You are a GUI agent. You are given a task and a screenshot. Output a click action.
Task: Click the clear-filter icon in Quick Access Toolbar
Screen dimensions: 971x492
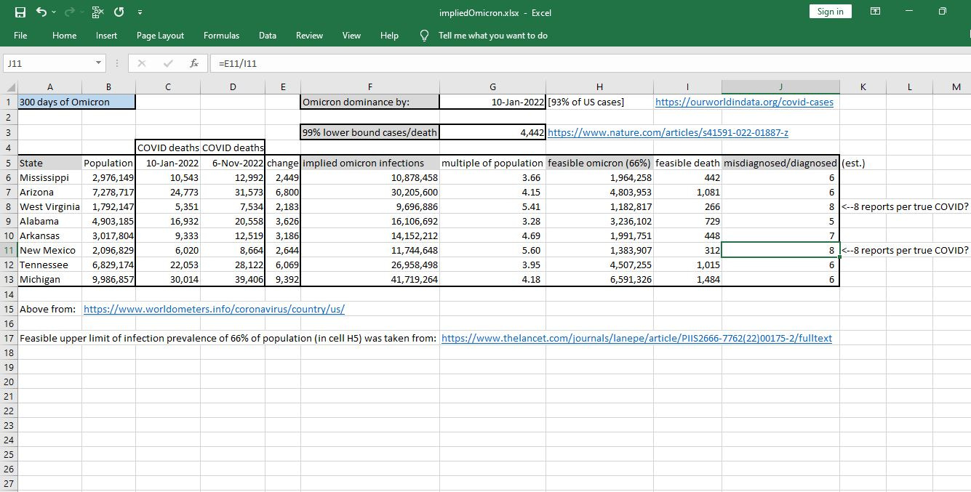[x=97, y=12]
